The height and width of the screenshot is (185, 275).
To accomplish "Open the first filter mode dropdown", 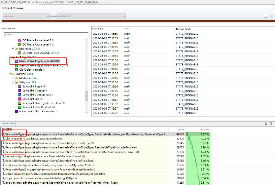I will pyautogui.click(x=26, y=16).
